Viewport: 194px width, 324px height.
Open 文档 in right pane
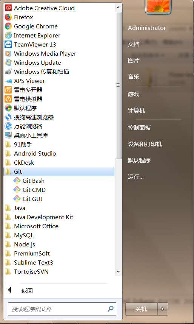tap(134, 44)
